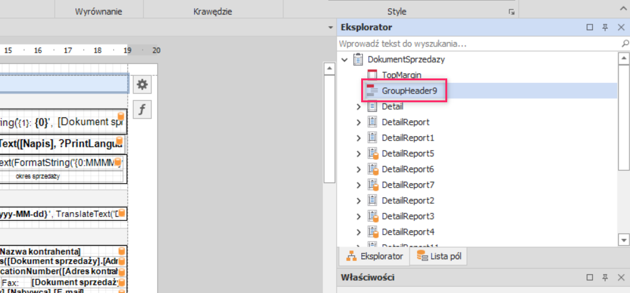
Task: Open the expression editor f button
Action: tap(142, 110)
